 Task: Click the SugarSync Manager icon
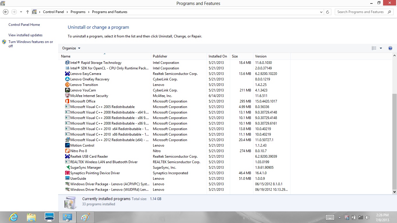tap(67, 168)
